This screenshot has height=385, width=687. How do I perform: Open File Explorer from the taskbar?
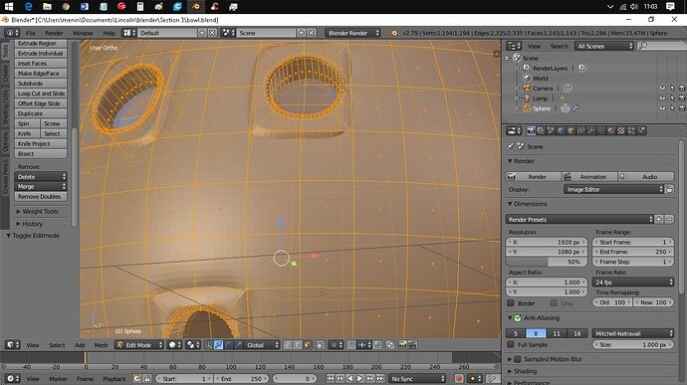point(47,7)
